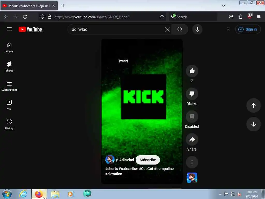Close the #shorts YouTube tab
Viewport: 265px width, 199px height.
[53, 6]
